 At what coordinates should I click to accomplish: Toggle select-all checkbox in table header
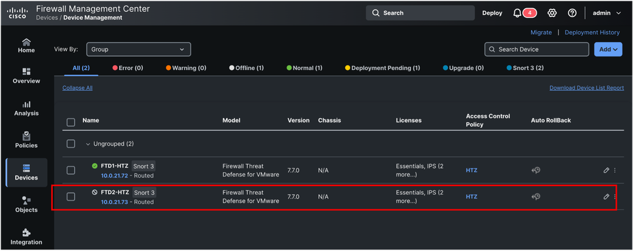71,122
